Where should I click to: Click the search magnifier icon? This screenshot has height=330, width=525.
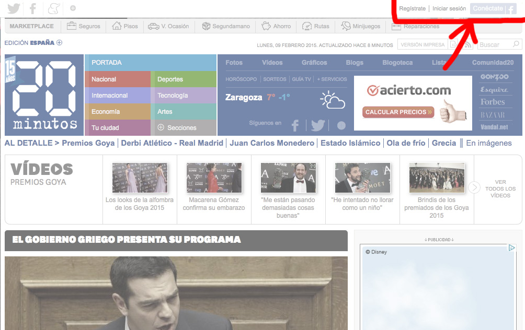click(x=516, y=45)
